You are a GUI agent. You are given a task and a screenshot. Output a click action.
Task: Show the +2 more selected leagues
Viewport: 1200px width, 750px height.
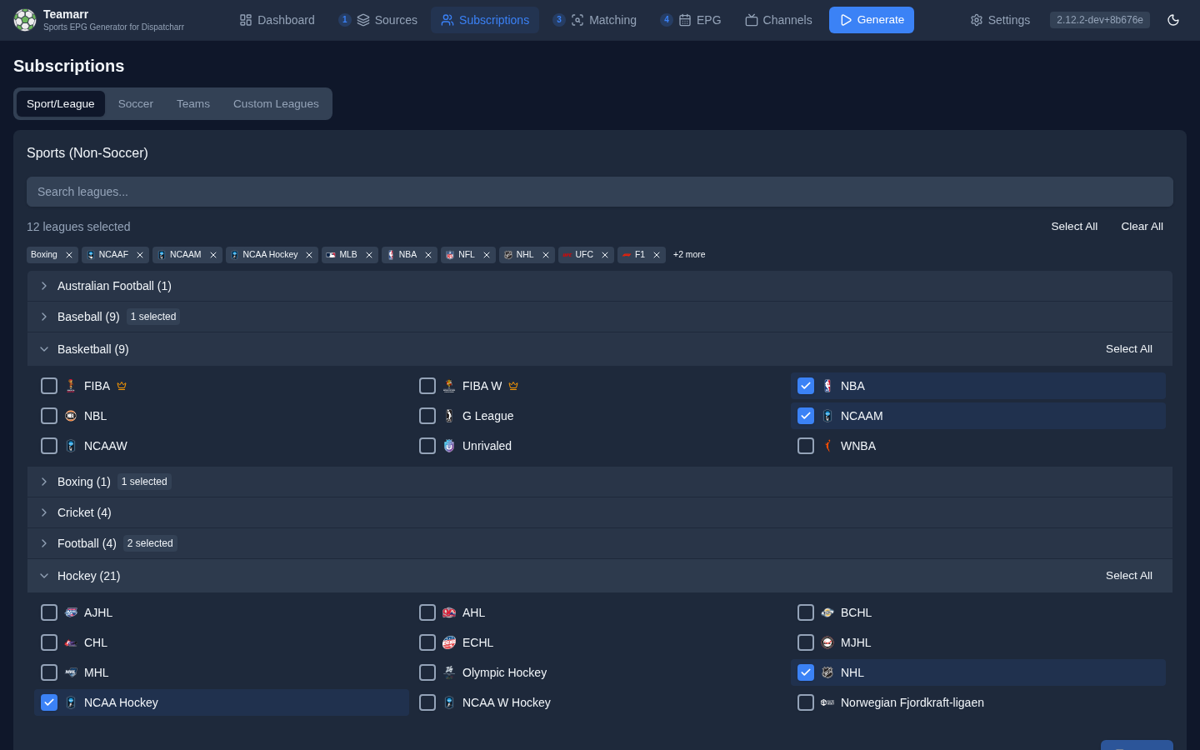pyautogui.click(x=689, y=255)
